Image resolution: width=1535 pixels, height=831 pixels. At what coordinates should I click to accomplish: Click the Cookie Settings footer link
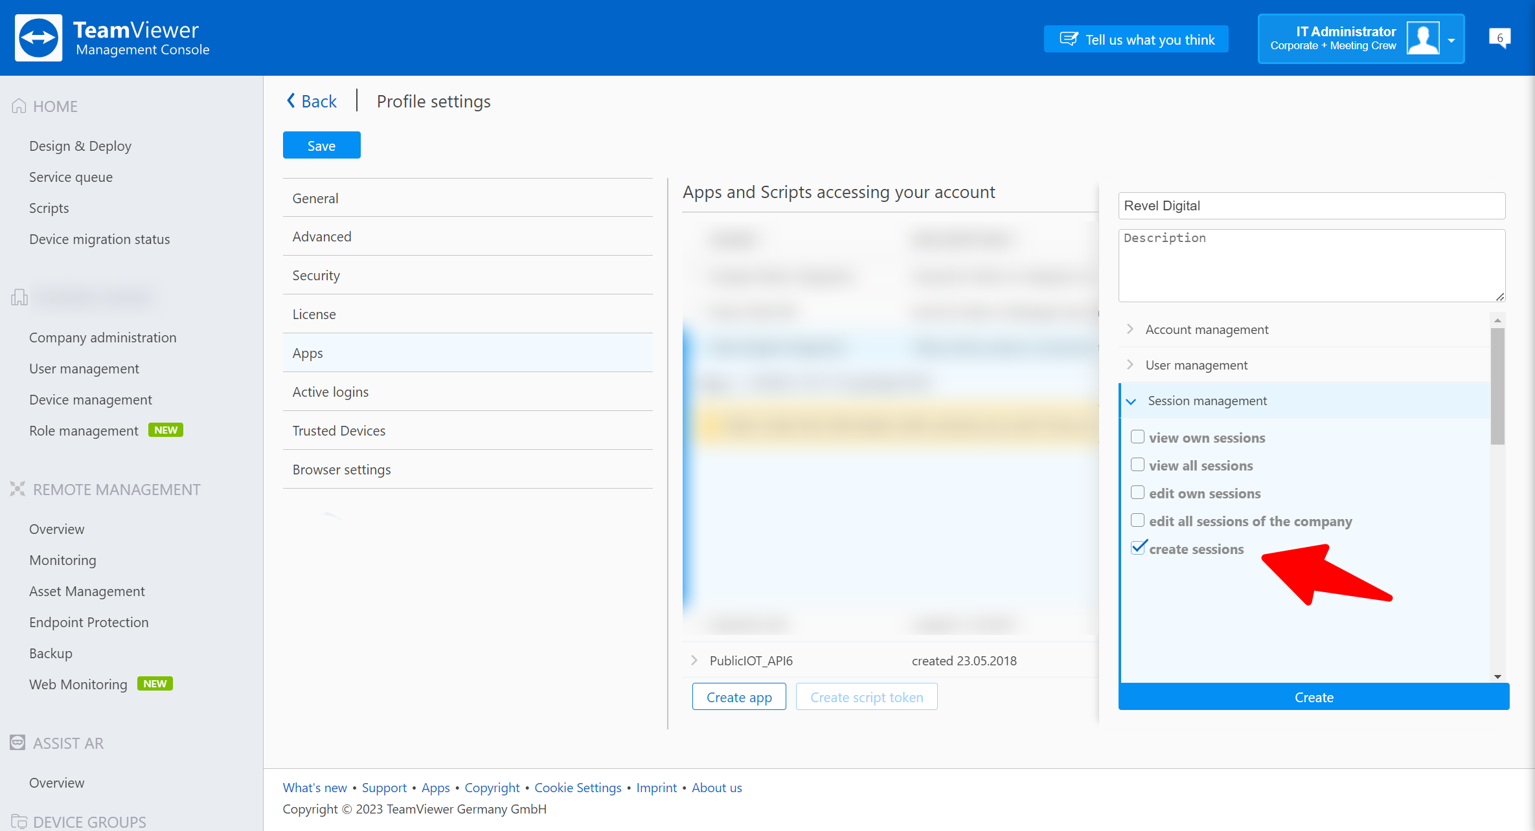tap(578, 788)
